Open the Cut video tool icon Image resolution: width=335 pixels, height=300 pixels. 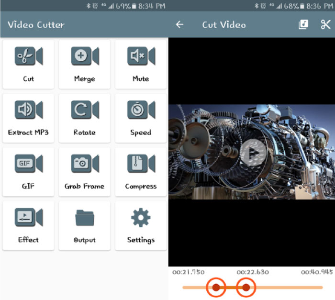(29, 56)
